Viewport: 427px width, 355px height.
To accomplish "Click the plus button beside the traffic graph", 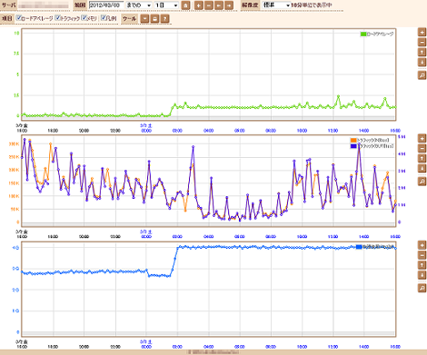I will point(422,138).
